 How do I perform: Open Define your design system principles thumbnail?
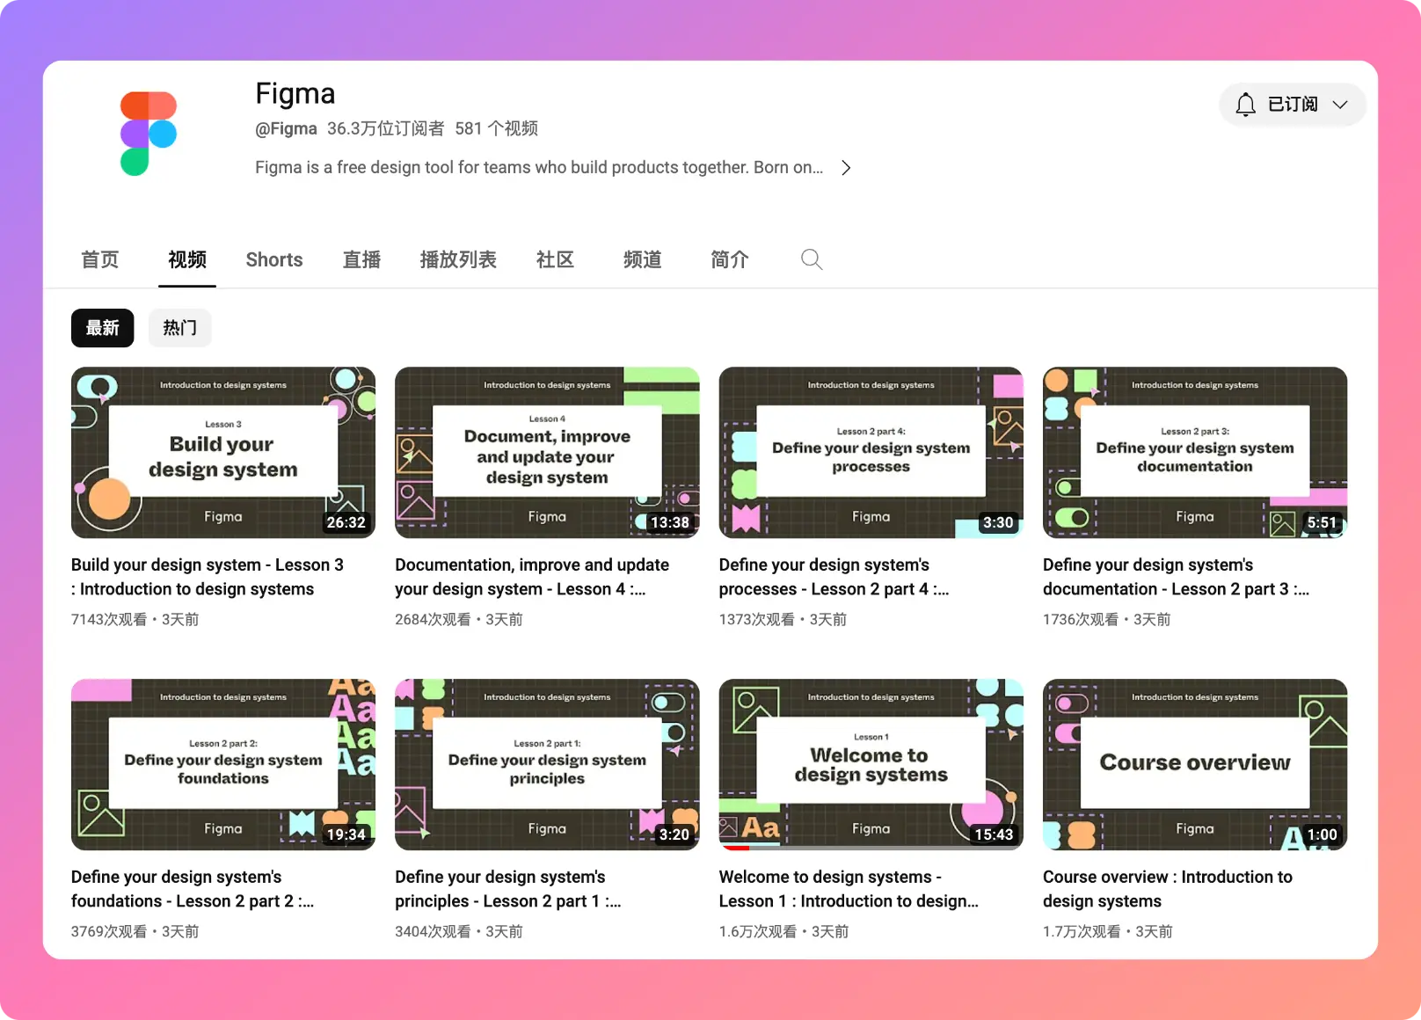pyautogui.click(x=546, y=763)
